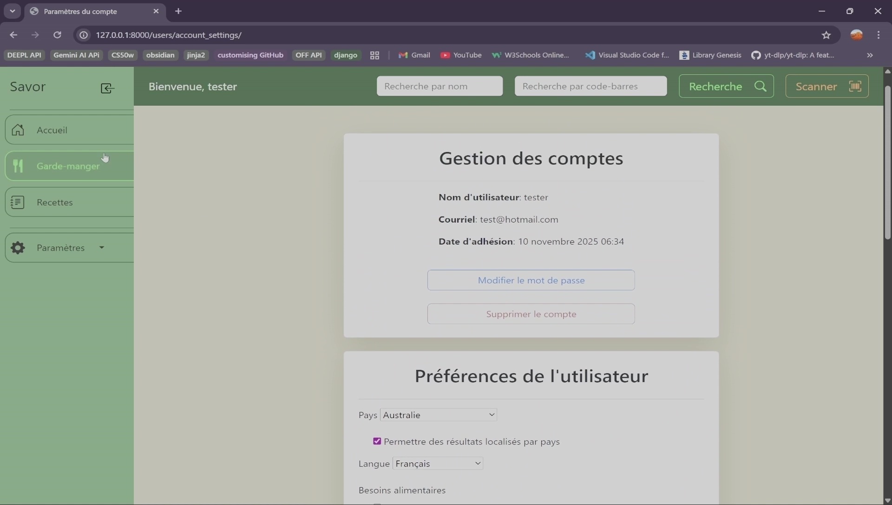Collapse the Savor sidebar with arrow icon

[x=107, y=88]
